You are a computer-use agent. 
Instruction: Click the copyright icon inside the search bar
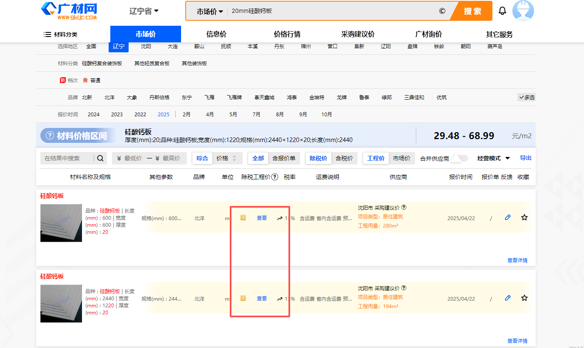[442, 11]
